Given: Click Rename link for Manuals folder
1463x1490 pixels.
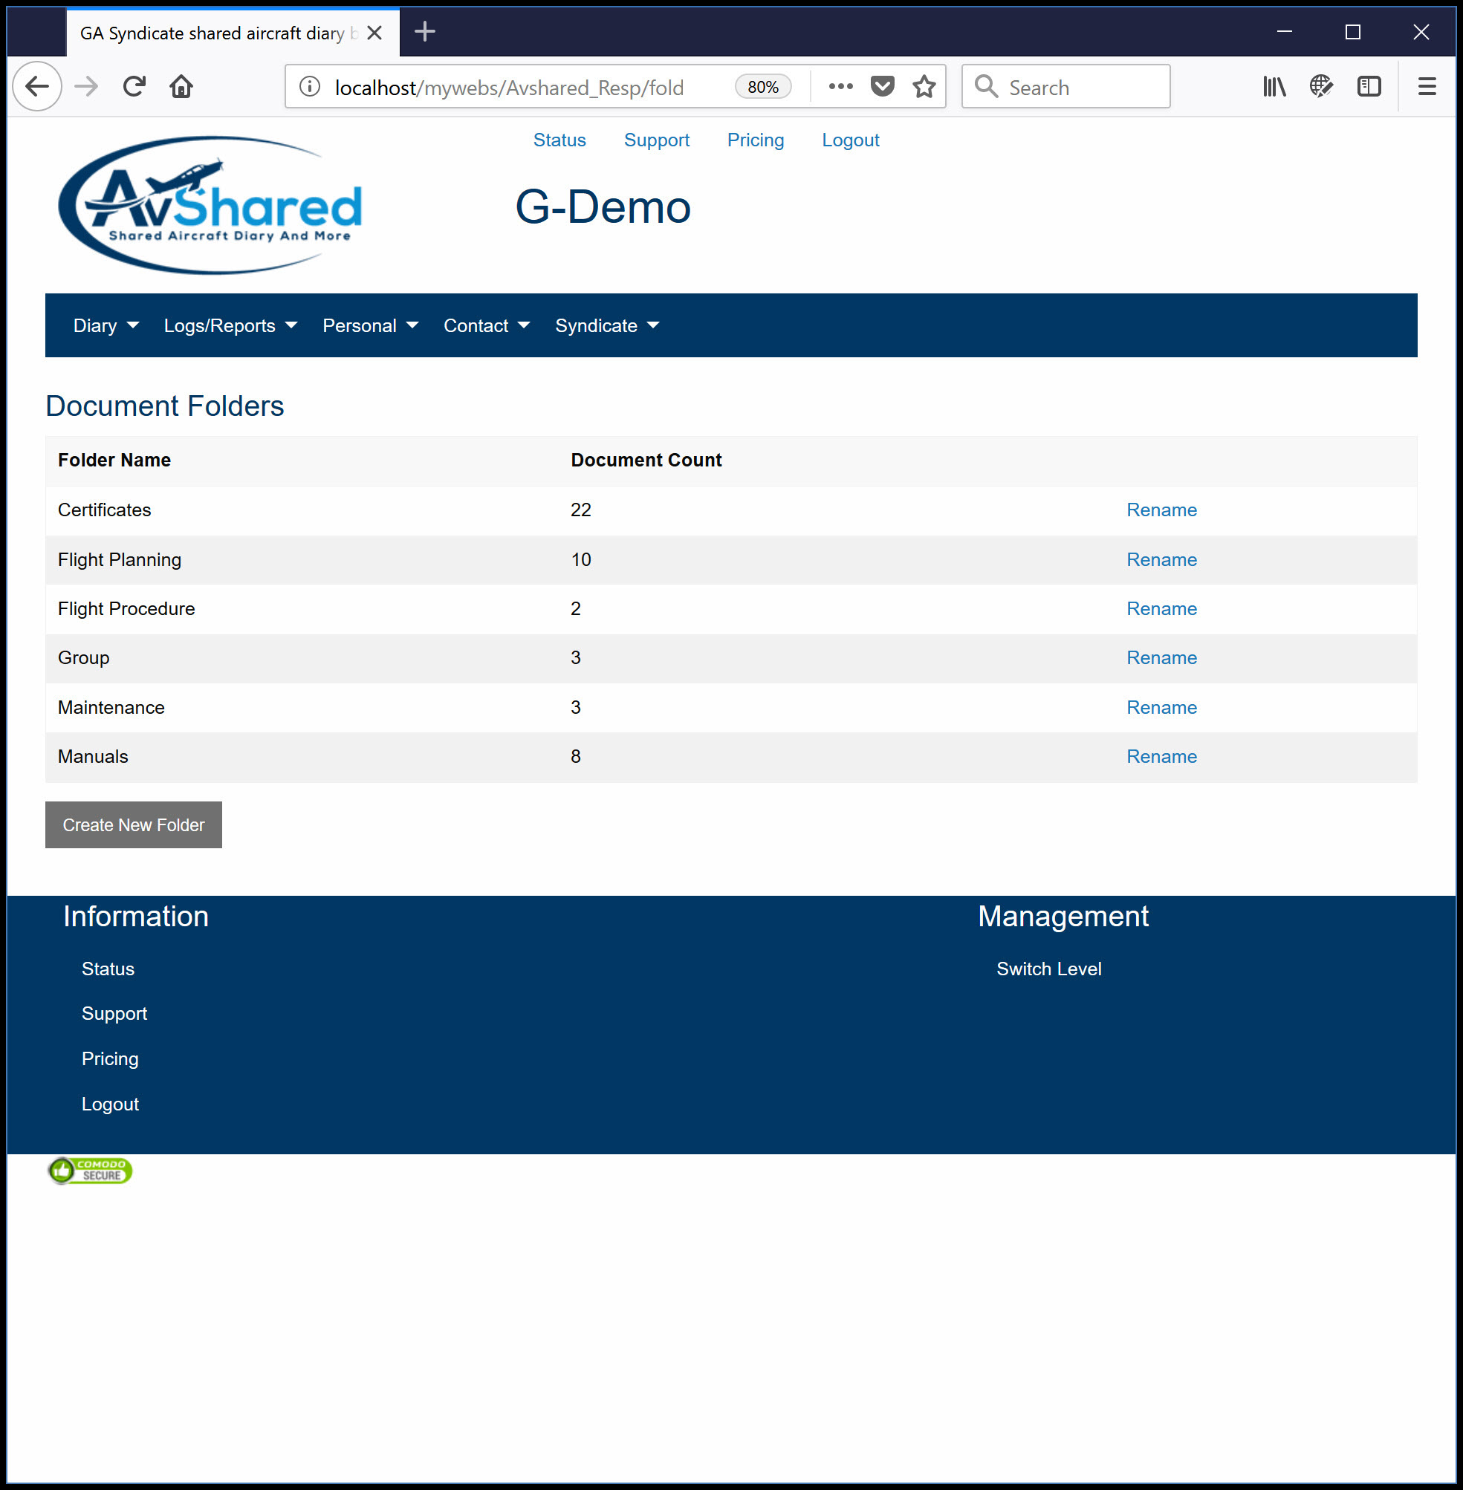Looking at the screenshot, I should (x=1161, y=756).
